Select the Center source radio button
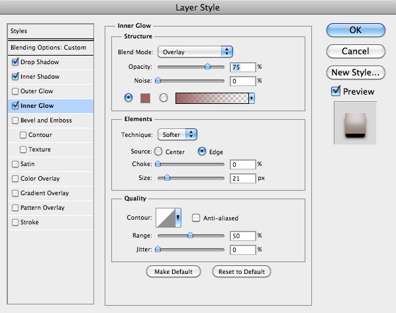The height and width of the screenshot is (313, 396). click(158, 152)
